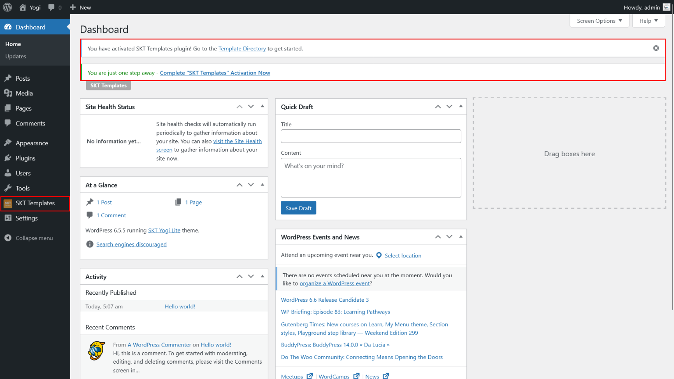Screen dimensions: 674x379
Task: Open Search engines discouraged link
Action: (132, 244)
